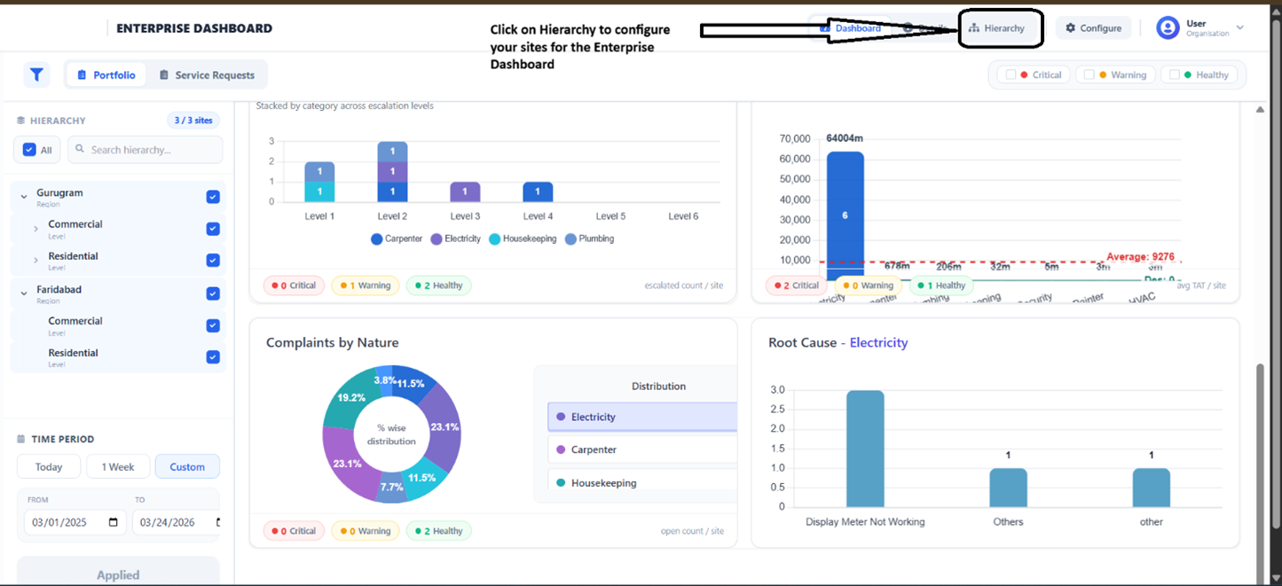The image size is (1282, 586).
Task: Click the Configure gear icon
Action: click(x=1070, y=28)
